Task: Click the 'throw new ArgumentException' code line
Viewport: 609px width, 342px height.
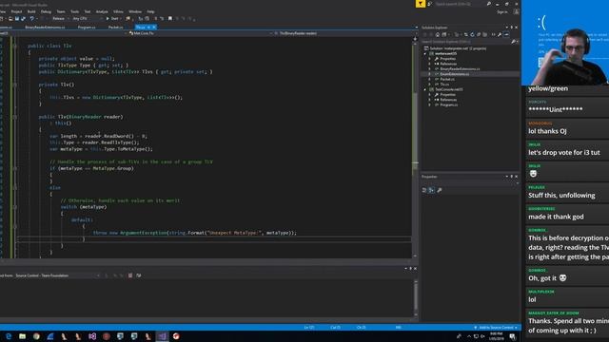Action: coord(194,233)
